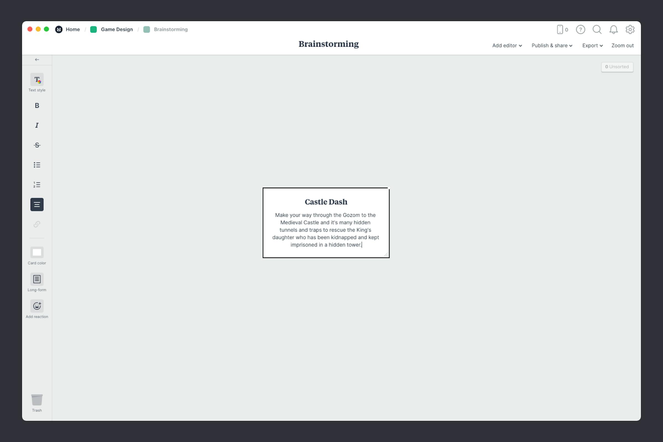Click the add link icon
The height and width of the screenshot is (442, 663).
37,224
